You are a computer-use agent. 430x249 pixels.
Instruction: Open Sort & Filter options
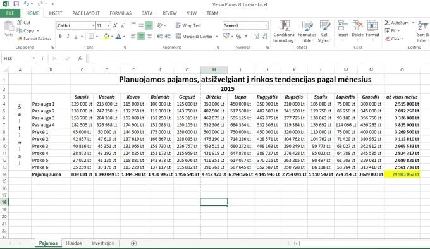tap(422, 32)
